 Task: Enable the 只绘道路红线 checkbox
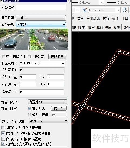[x=4, y=57]
